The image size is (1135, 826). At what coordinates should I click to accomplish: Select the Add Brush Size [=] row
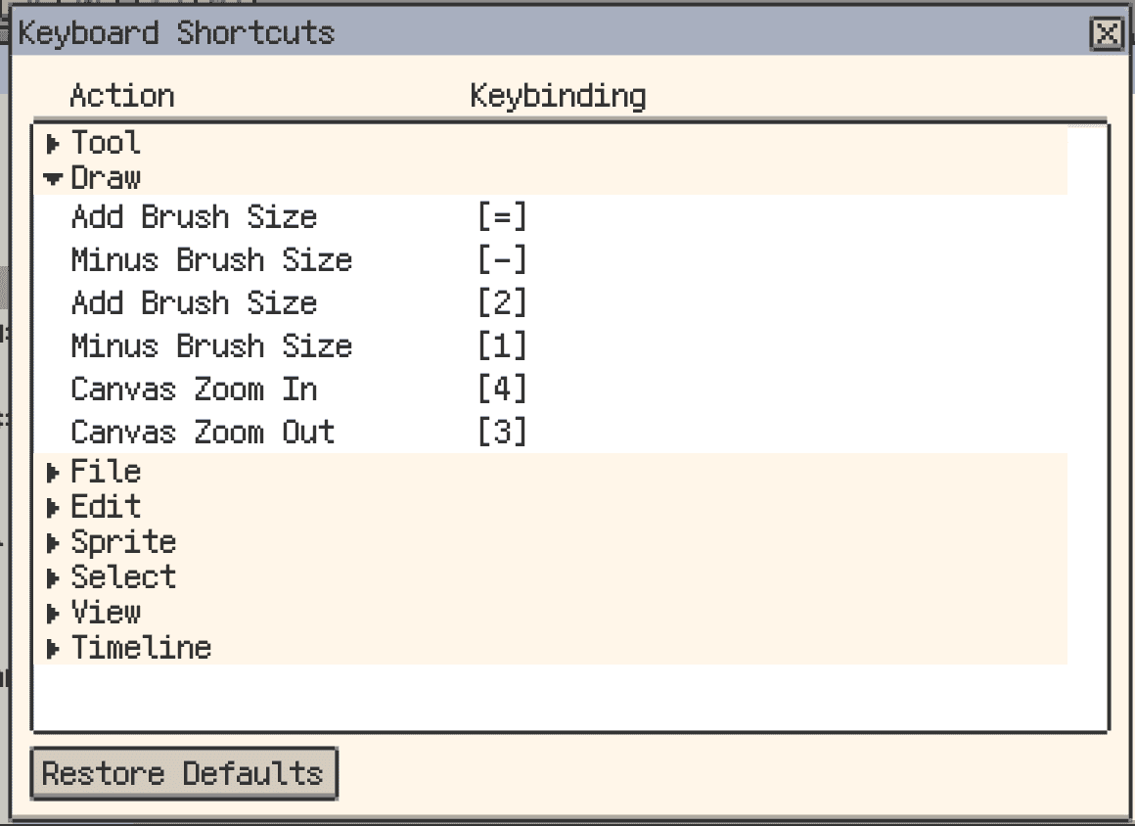pyautogui.click(x=194, y=217)
